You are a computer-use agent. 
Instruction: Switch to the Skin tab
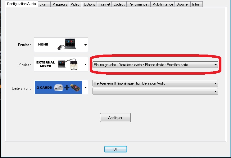(x=44, y=4)
